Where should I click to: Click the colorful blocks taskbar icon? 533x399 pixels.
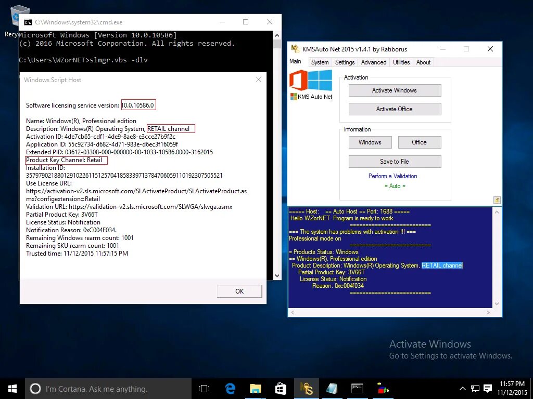(x=383, y=389)
